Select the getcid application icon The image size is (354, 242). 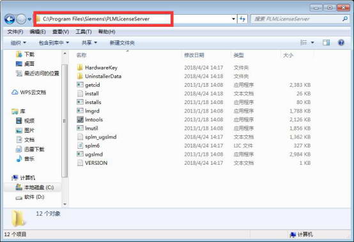coord(80,85)
